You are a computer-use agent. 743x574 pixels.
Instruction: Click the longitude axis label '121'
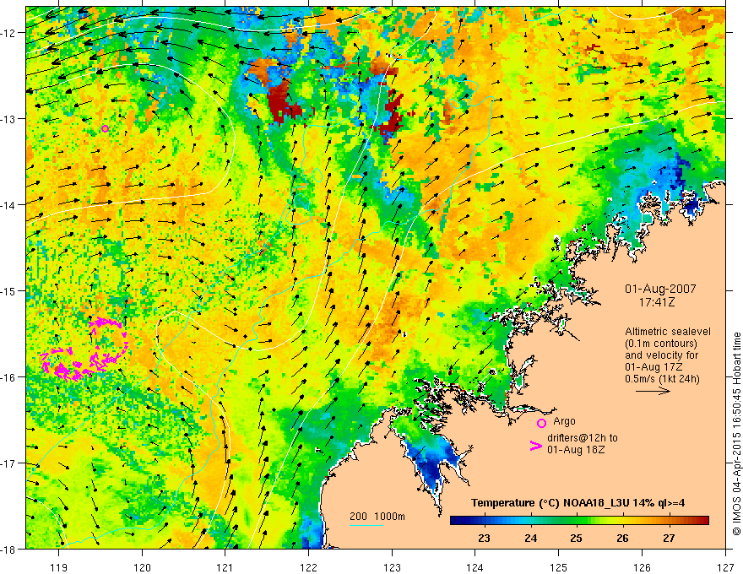pos(225,567)
